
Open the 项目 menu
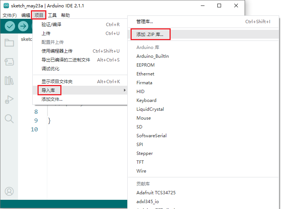pyautogui.click(x=39, y=15)
